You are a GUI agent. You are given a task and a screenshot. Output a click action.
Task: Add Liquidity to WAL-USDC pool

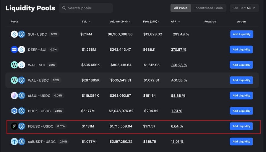pyautogui.click(x=241, y=80)
